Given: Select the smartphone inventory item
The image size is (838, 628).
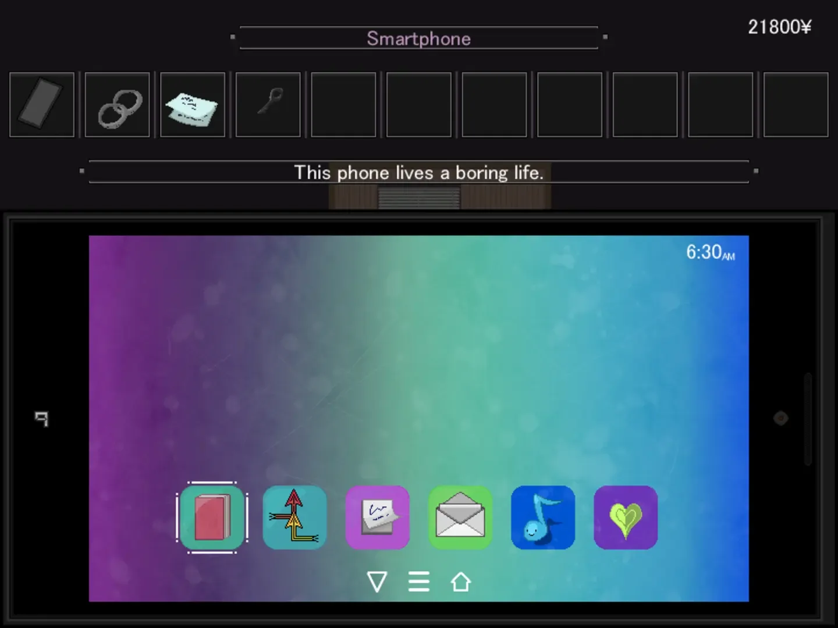Looking at the screenshot, I should 42,105.
